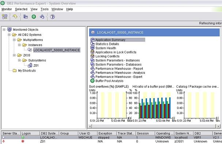Open the Locking Conflicts link
The image size is (222, 144).
tap(108, 56)
